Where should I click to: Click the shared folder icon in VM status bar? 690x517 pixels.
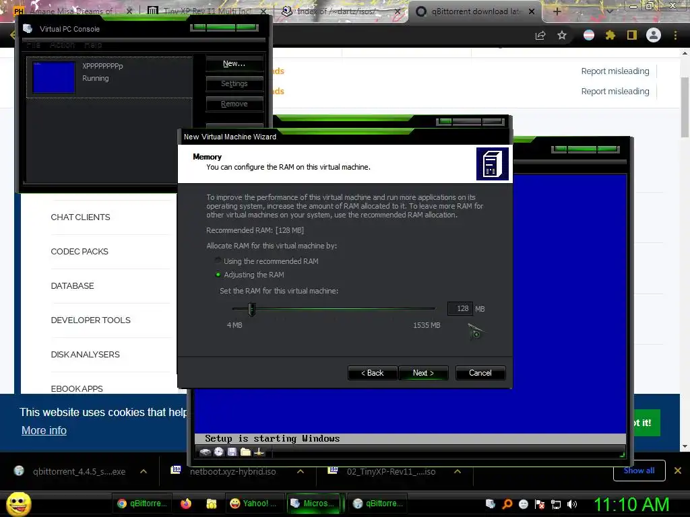(x=245, y=452)
